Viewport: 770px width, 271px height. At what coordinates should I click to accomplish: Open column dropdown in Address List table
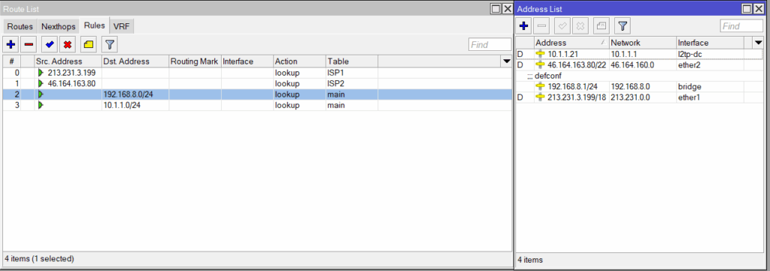758,43
